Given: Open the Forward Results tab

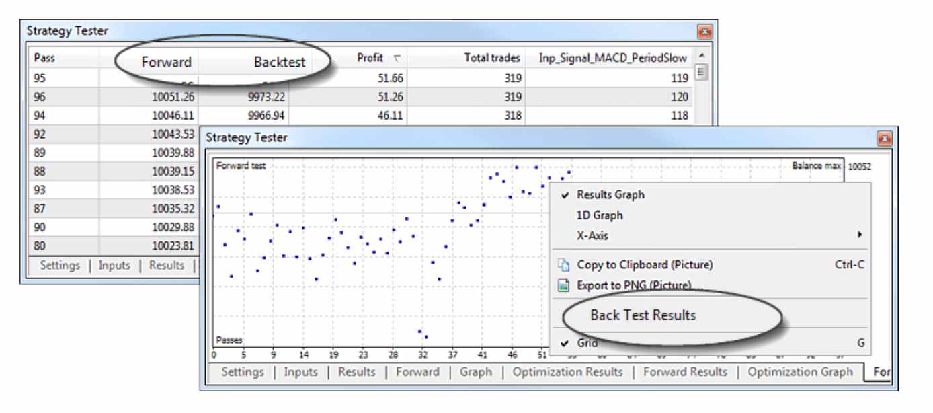Looking at the screenshot, I should (x=685, y=372).
